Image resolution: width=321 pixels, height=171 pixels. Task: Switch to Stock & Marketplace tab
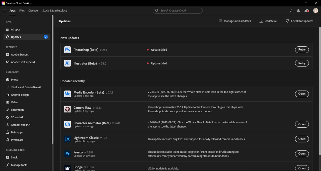click(55, 11)
